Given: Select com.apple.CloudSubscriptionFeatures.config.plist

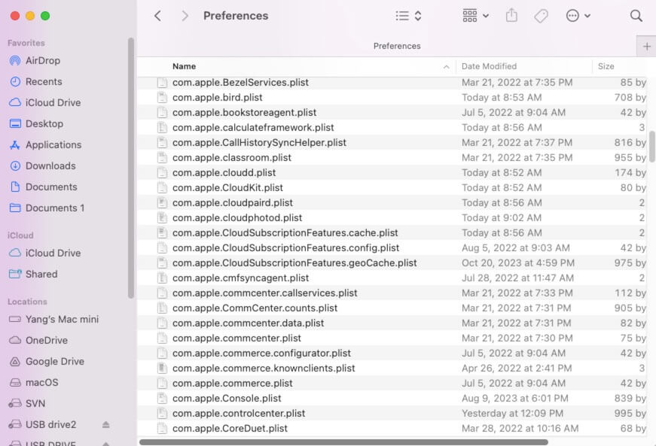Looking at the screenshot, I should point(285,248).
